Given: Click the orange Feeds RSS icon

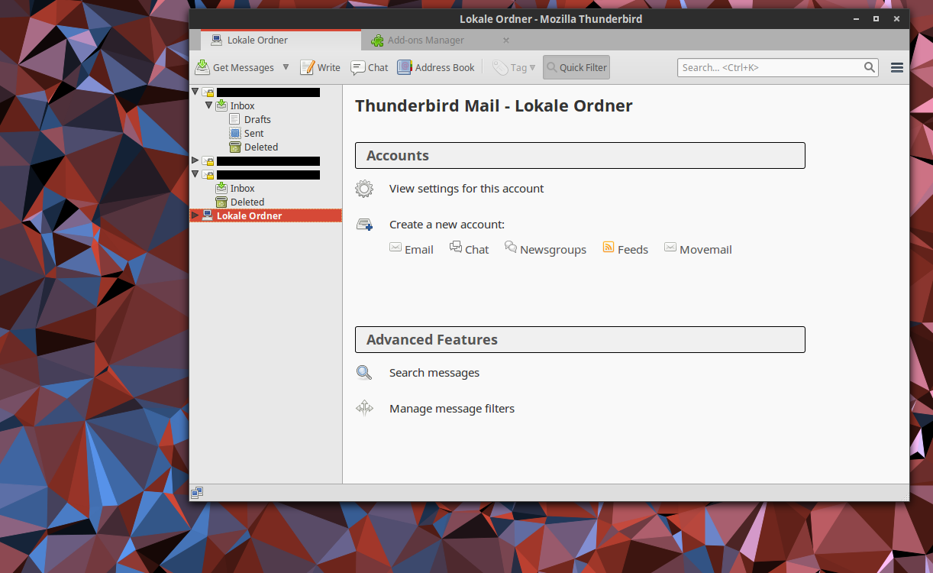Looking at the screenshot, I should tap(609, 247).
